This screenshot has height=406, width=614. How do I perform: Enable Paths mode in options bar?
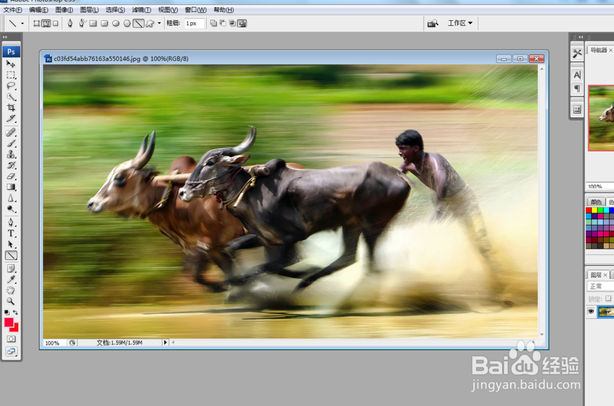tap(46, 23)
